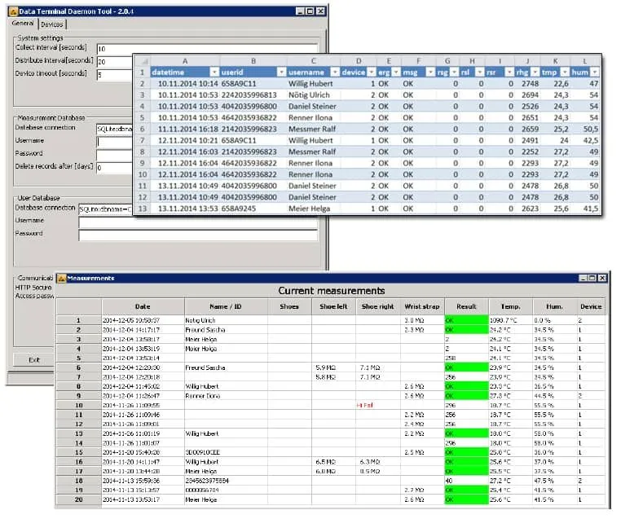Image resolution: width=621 pixels, height=519 pixels.
Task: Open the msg column filter dropdown
Action: coord(430,72)
